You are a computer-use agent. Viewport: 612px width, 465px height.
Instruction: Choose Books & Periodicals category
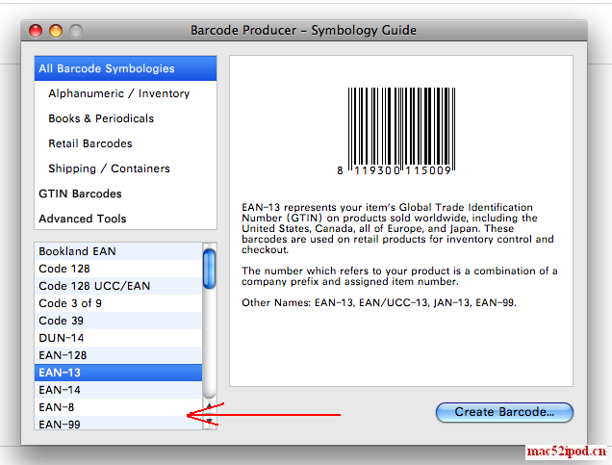[125, 118]
